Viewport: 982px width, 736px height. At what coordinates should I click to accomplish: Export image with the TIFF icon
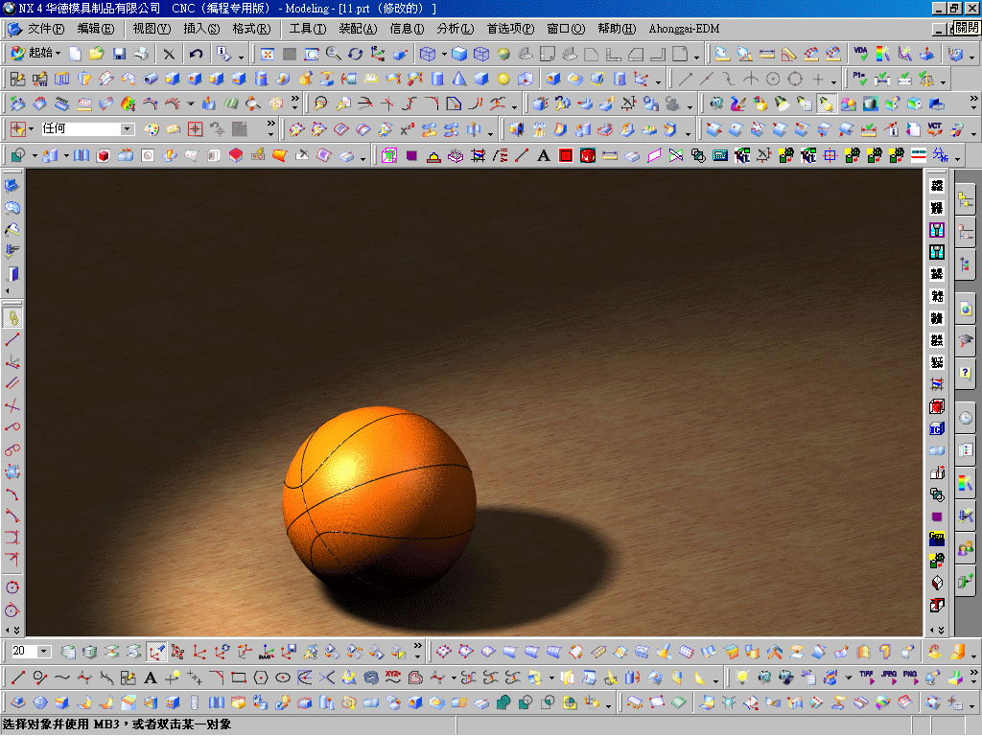(867, 677)
